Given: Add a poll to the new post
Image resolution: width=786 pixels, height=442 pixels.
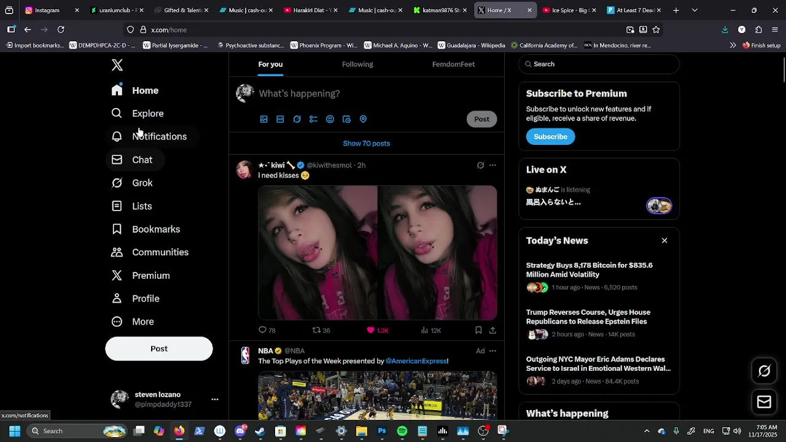Looking at the screenshot, I should pyautogui.click(x=314, y=119).
